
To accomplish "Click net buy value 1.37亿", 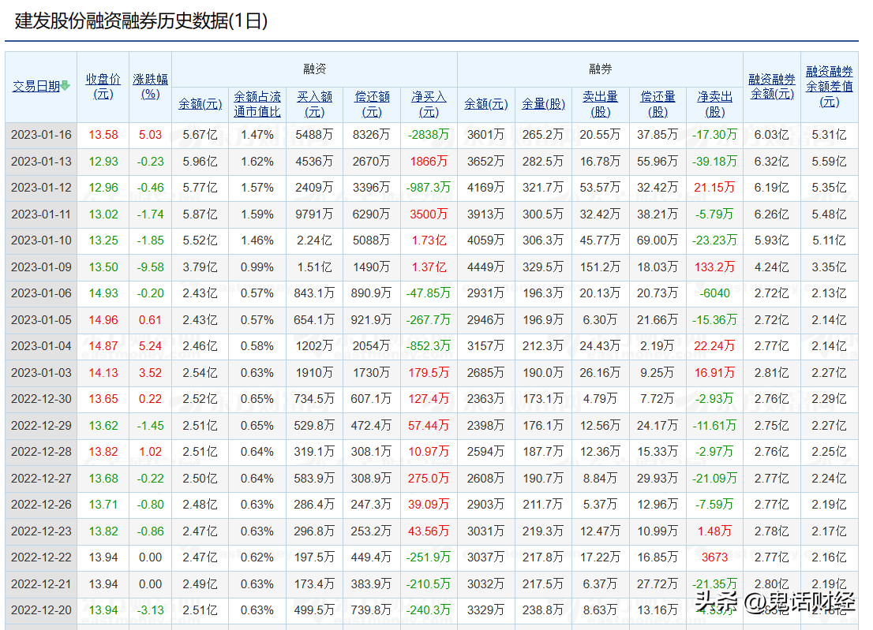I will [x=429, y=267].
